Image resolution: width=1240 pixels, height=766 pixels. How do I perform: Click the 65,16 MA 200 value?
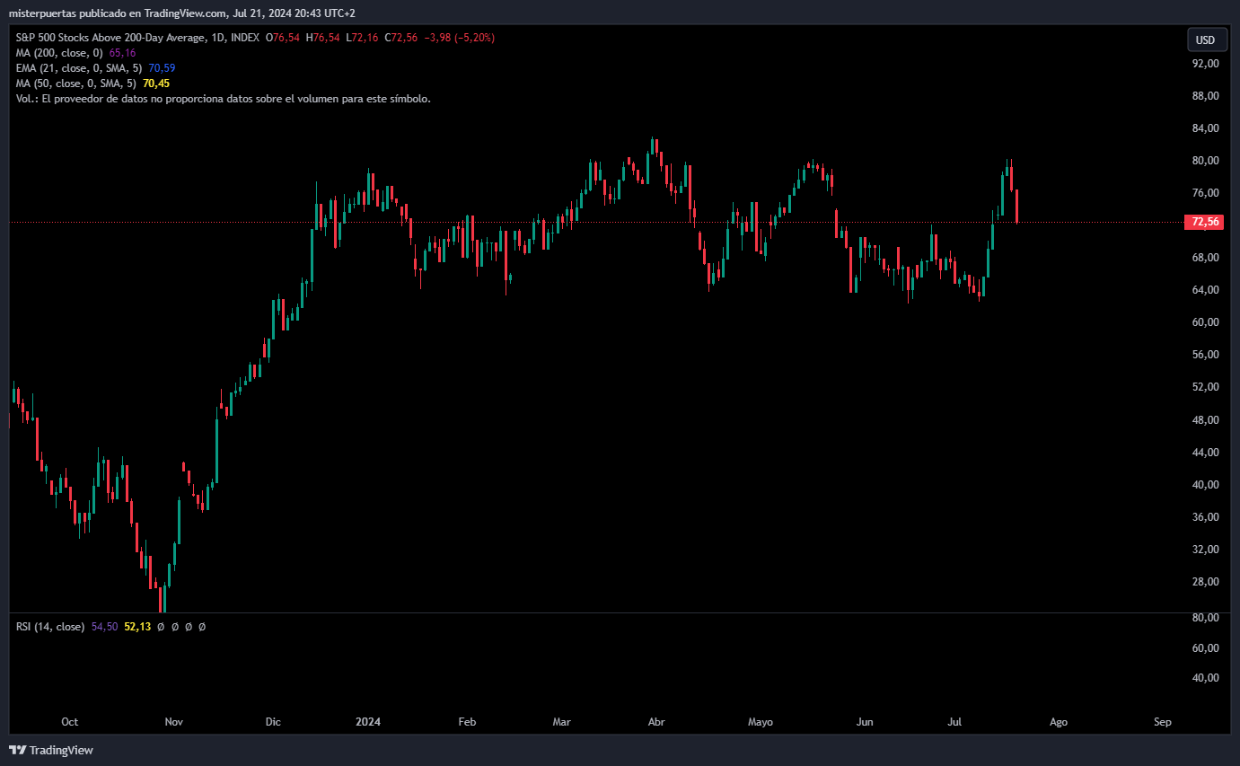point(122,53)
